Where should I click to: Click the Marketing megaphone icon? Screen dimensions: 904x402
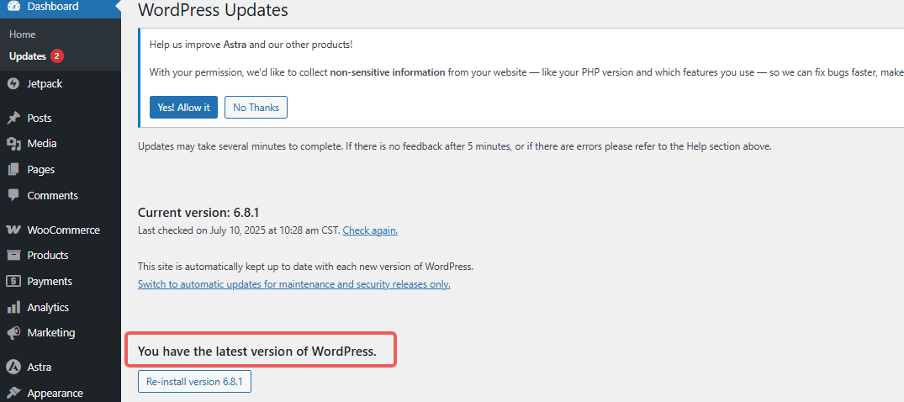pos(13,332)
